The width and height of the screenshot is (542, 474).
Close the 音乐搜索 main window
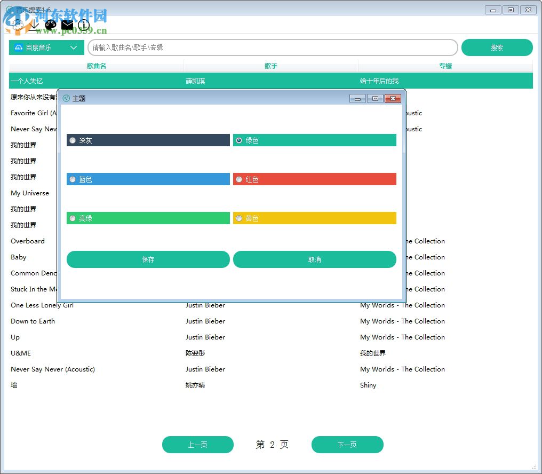(x=528, y=10)
